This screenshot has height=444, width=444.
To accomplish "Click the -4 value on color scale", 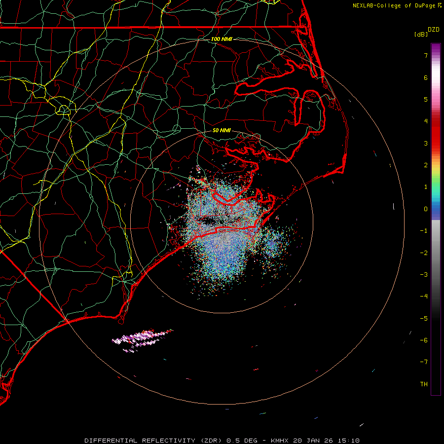I will 424,296.
